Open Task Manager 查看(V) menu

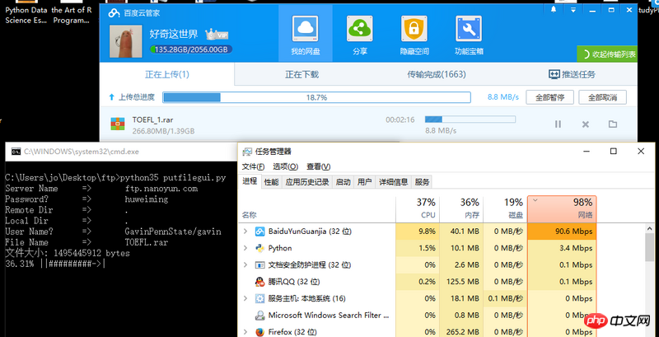[318, 166]
